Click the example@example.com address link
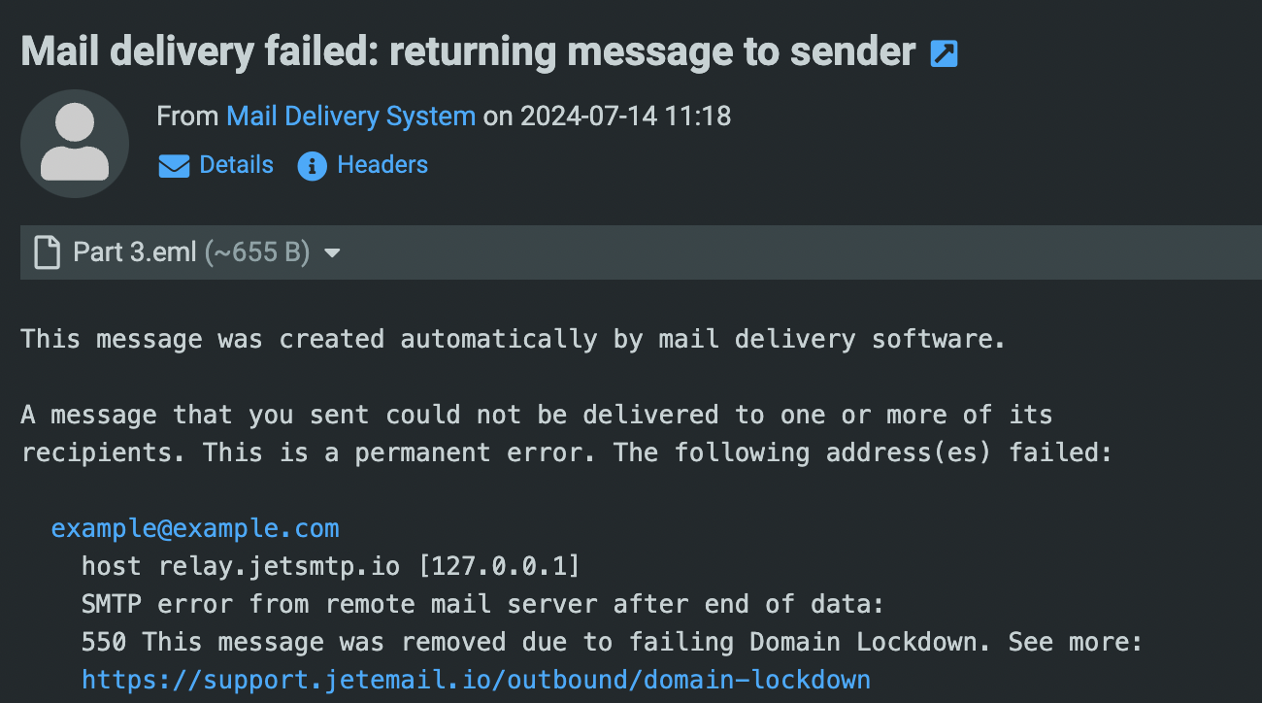 195,529
